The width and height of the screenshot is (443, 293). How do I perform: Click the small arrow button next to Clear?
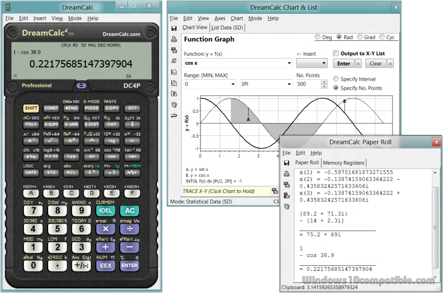(390, 64)
